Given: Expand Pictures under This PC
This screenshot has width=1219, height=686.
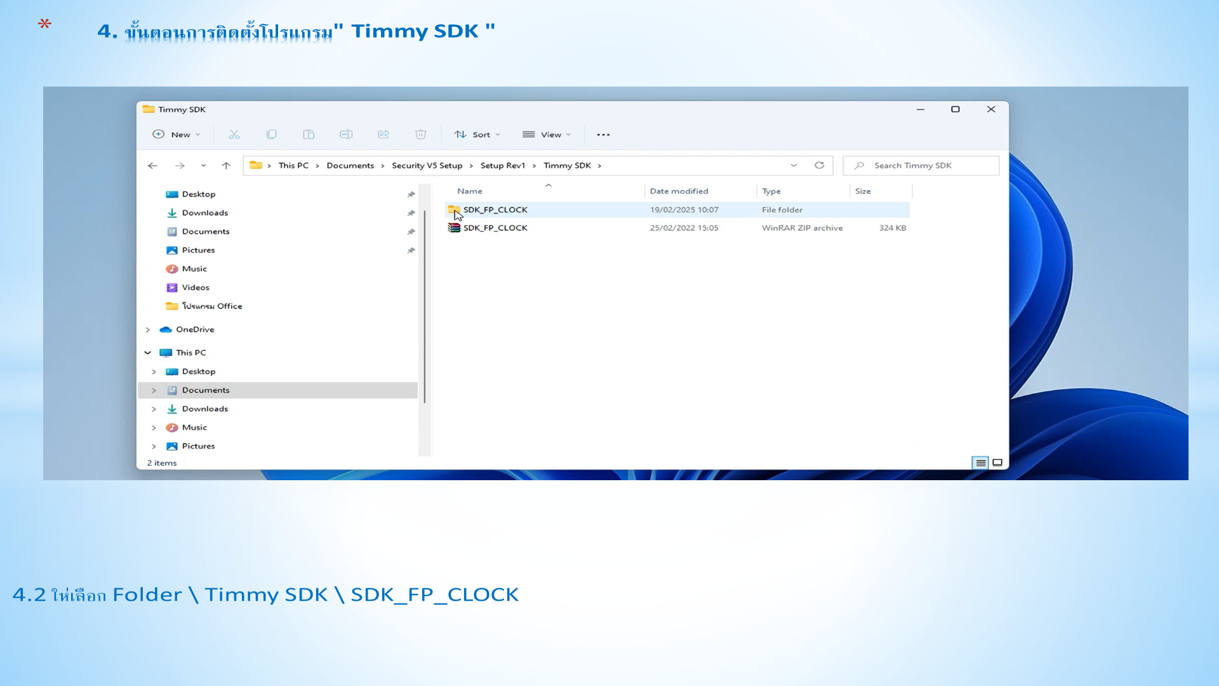Looking at the screenshot, I should coord(154,446).
